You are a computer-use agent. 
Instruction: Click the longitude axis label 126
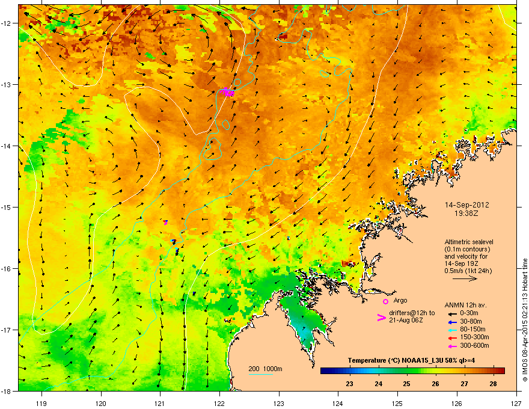pyautogui.click(x=457, y=403)
